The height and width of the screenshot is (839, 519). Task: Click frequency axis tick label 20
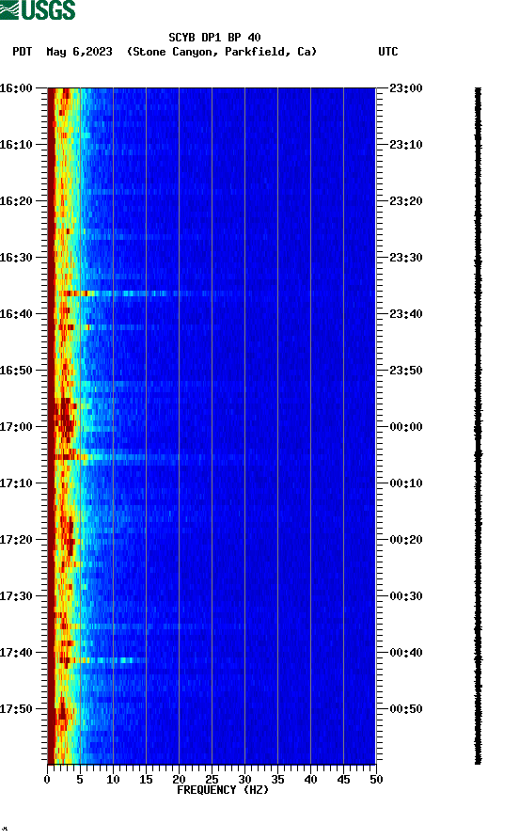[179, 780]
